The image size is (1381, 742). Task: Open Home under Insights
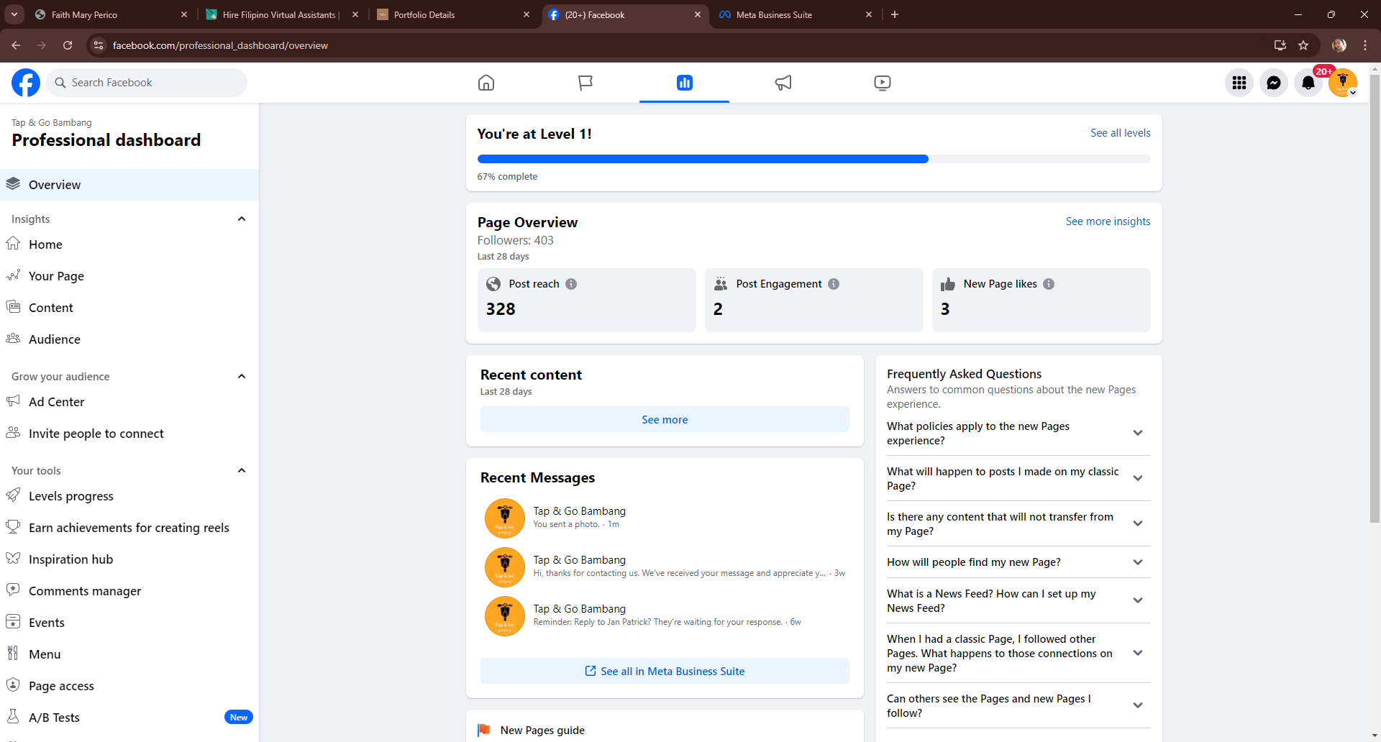pos(129,244)
